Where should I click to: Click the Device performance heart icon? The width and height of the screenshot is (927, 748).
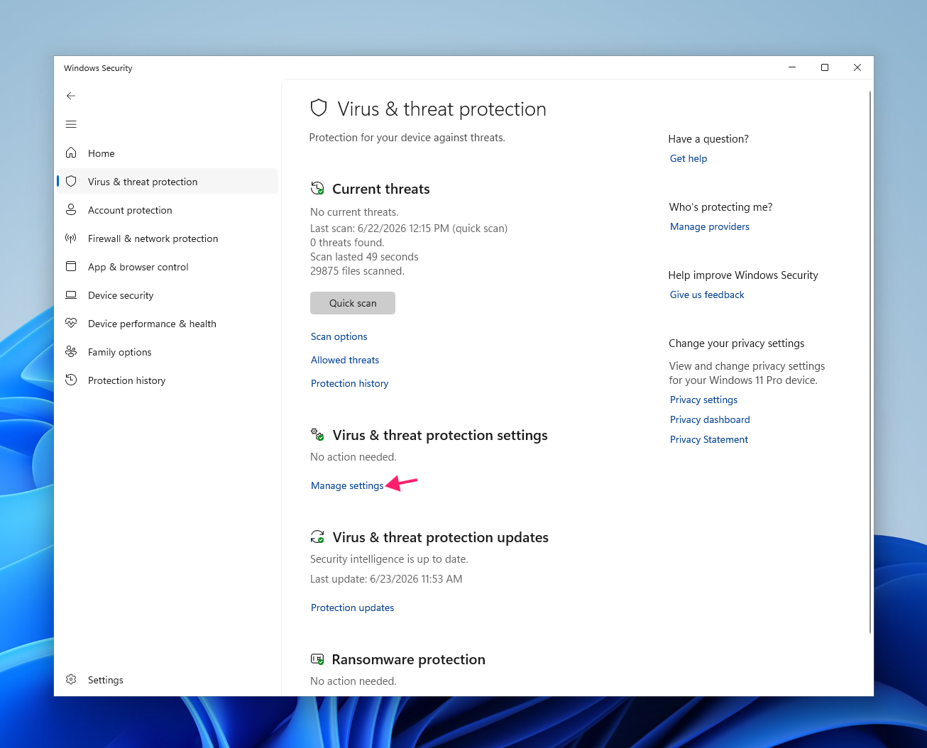[71, 323]
